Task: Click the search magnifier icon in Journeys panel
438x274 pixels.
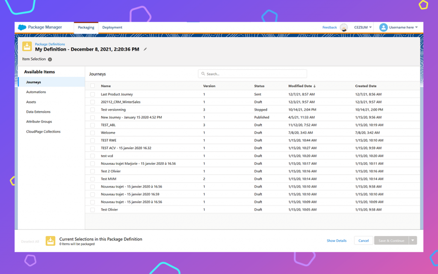Action: coord(203,73)
